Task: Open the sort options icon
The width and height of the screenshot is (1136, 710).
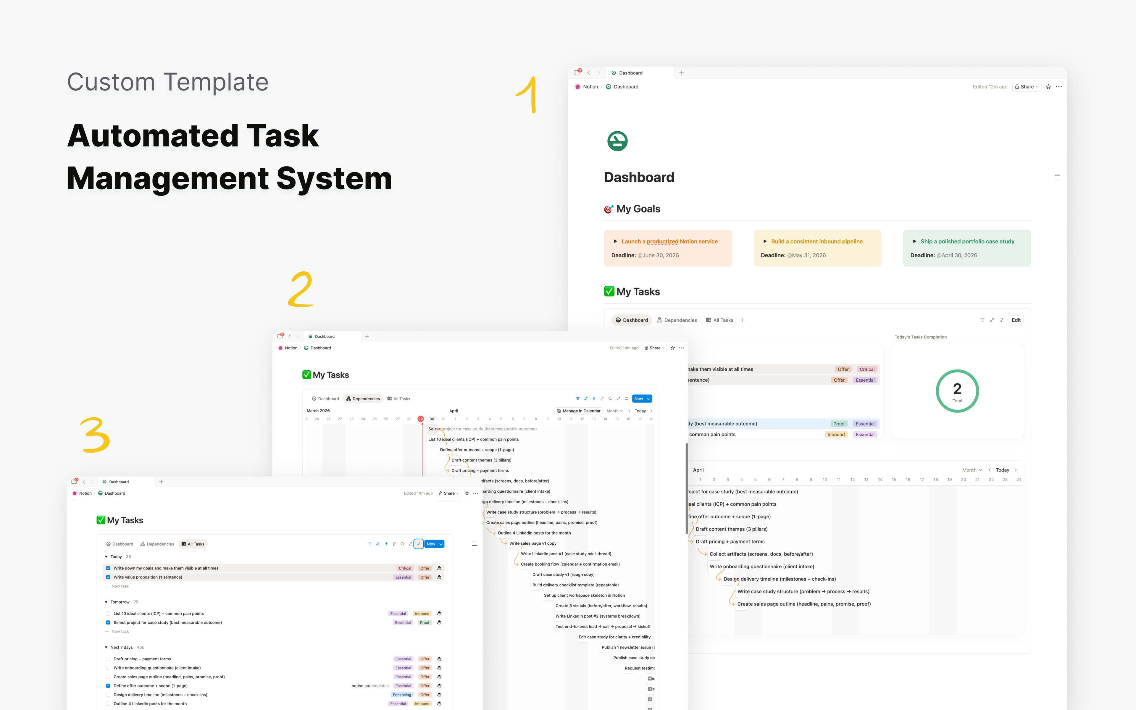Action: tap(378, 544)
